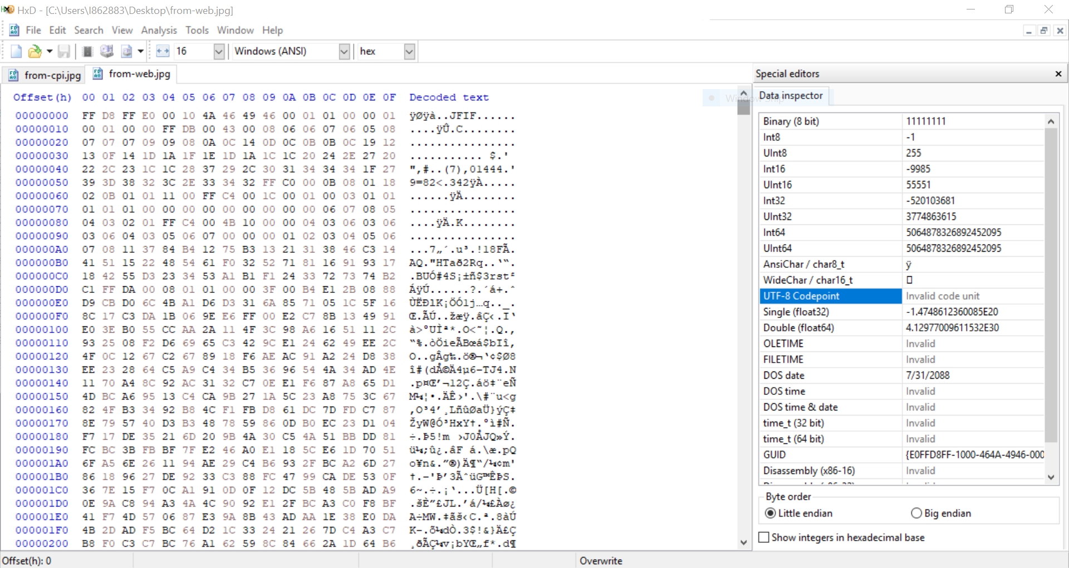
Task: Open the Windows (ANSI) charset dropdown
Action: (344, 52)
